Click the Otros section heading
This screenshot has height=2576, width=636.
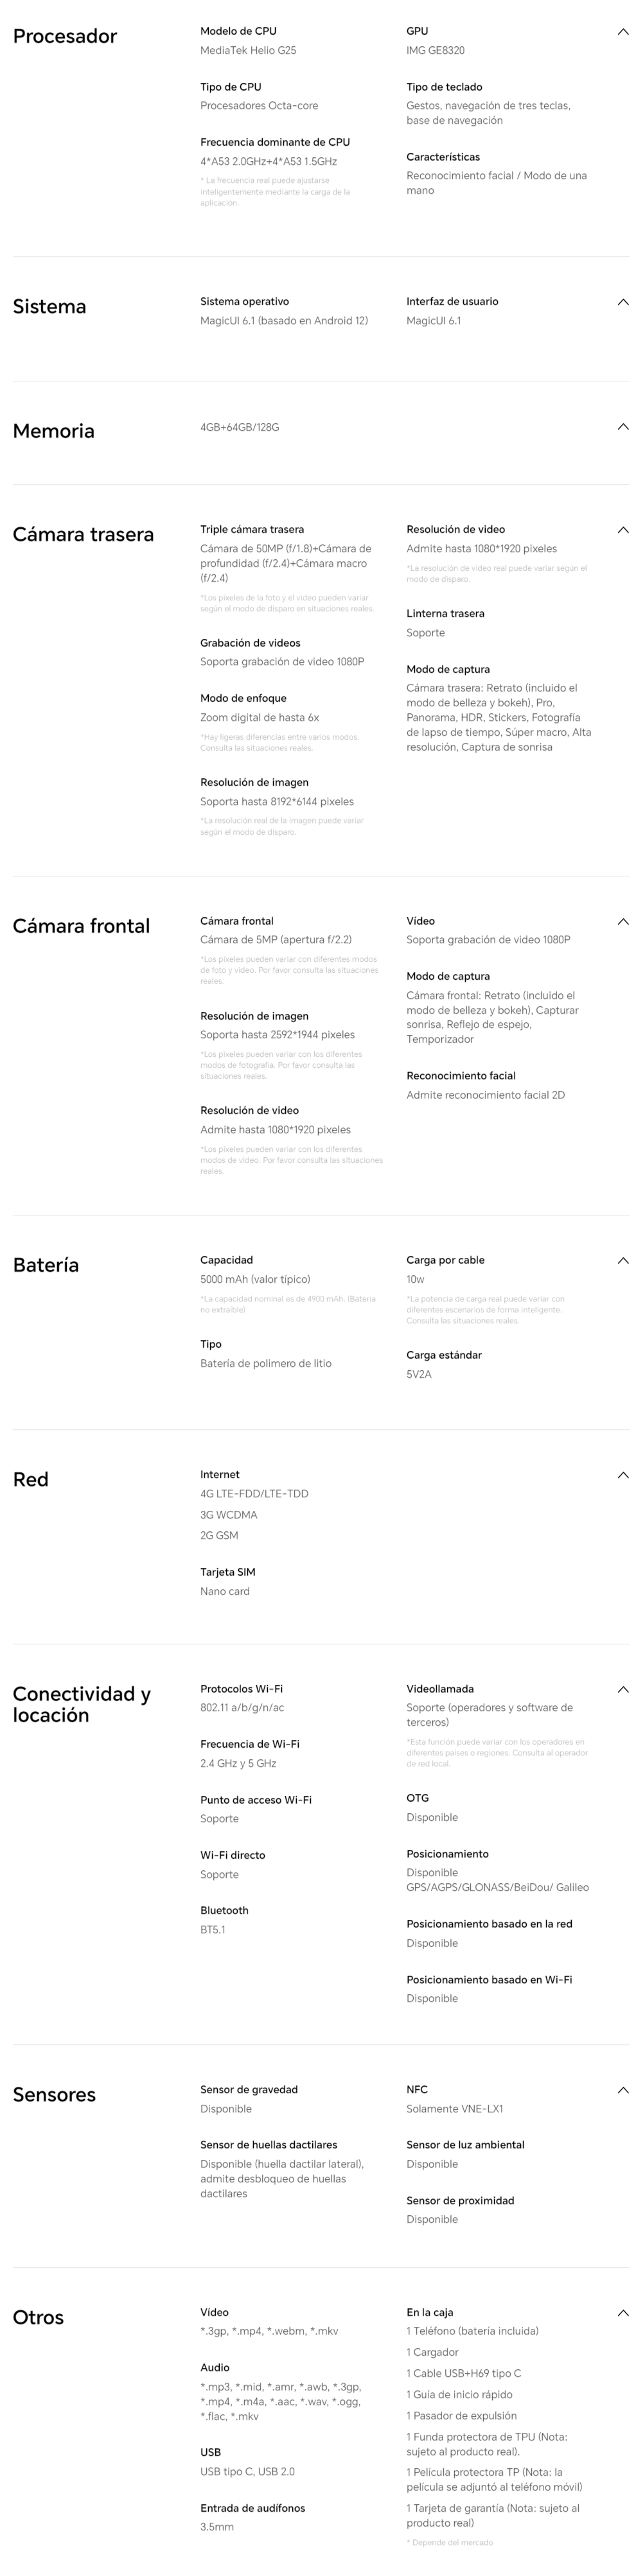coord(38,2318)
